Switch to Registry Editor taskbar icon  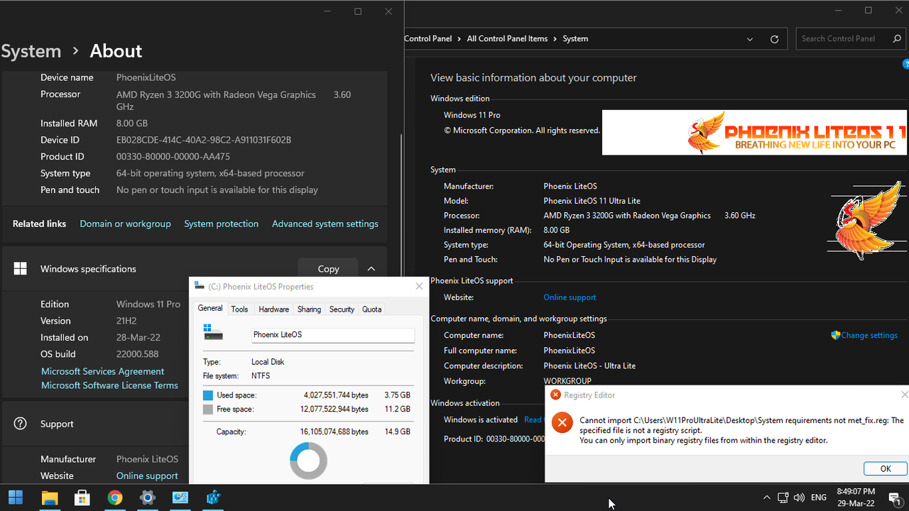(213, 498)
